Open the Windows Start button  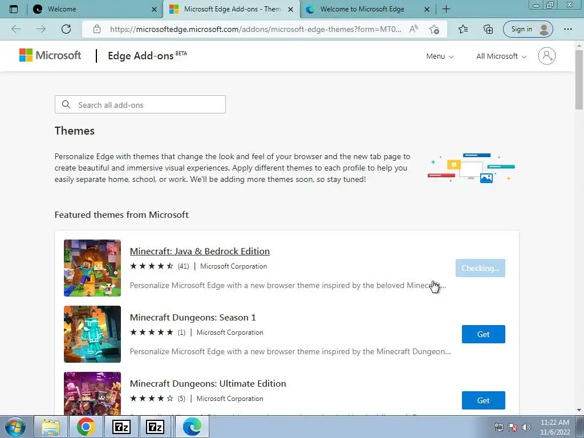[x=14, y=427]
